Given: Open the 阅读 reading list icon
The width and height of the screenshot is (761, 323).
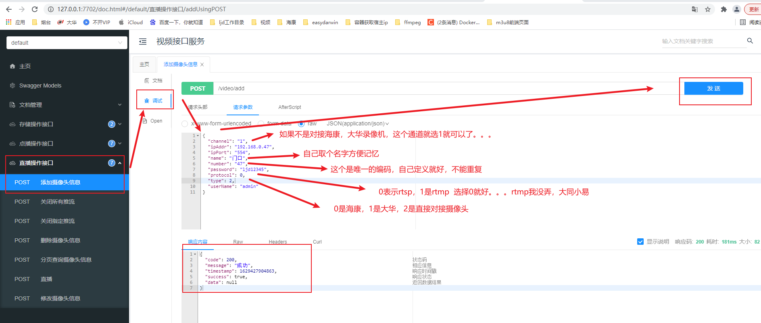Looking at the screenshot, I should point(743,22).
